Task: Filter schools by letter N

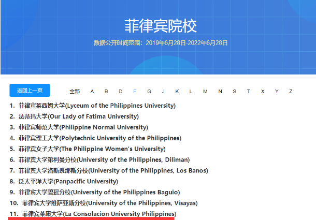Action: (220, 92)
